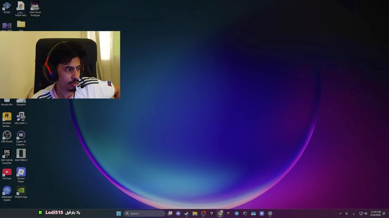Open the Windows Start menu
Screen dimensions: 389x218
pos(119,213)
